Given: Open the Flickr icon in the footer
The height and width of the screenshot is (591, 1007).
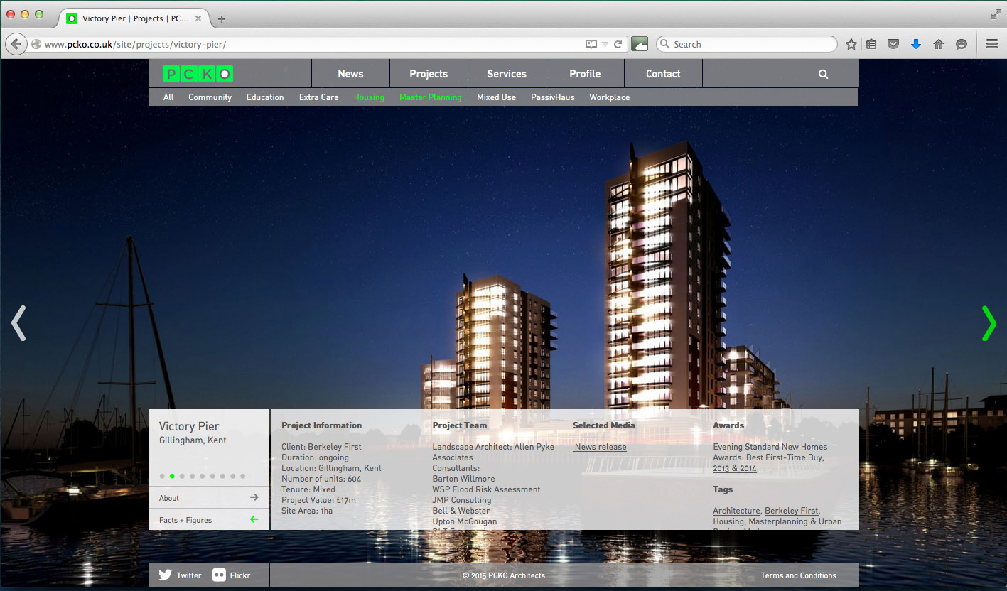Looking at the screenshot, I should pyautogui.click(x=219, y=575).
